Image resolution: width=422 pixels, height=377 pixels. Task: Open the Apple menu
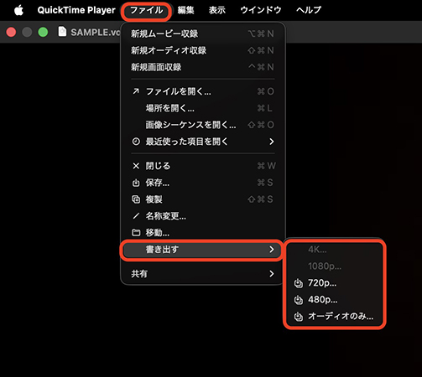point(18,10)
